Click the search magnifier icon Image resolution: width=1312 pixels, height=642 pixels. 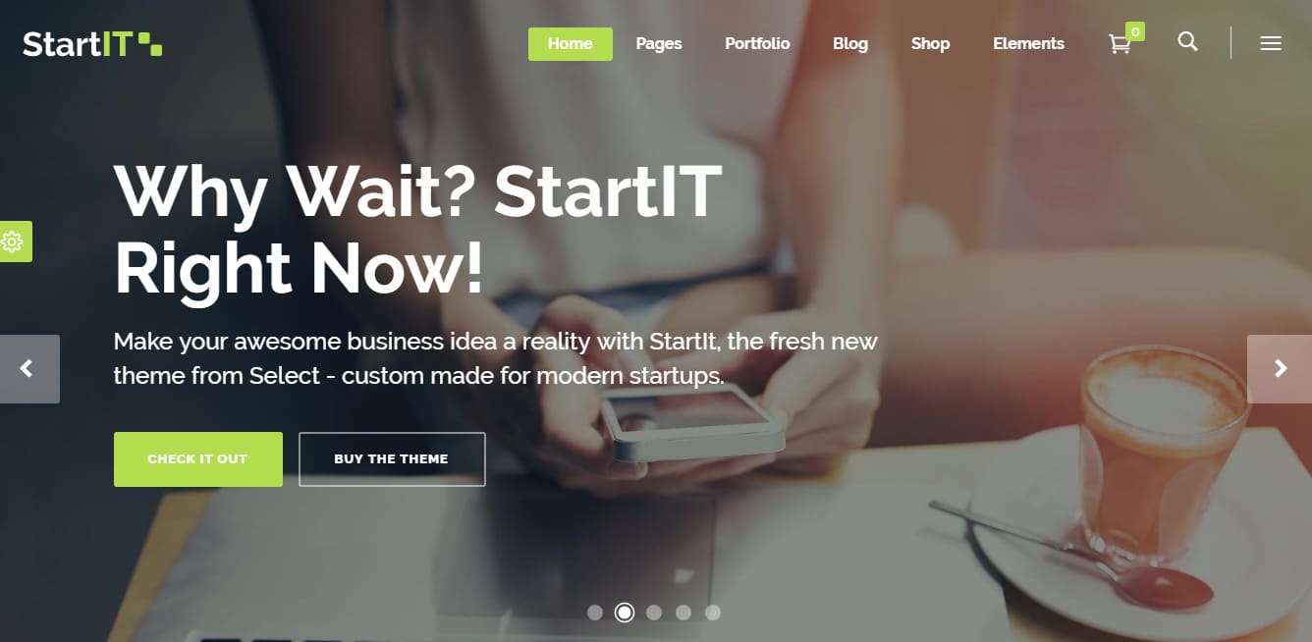pos(1187,42)
